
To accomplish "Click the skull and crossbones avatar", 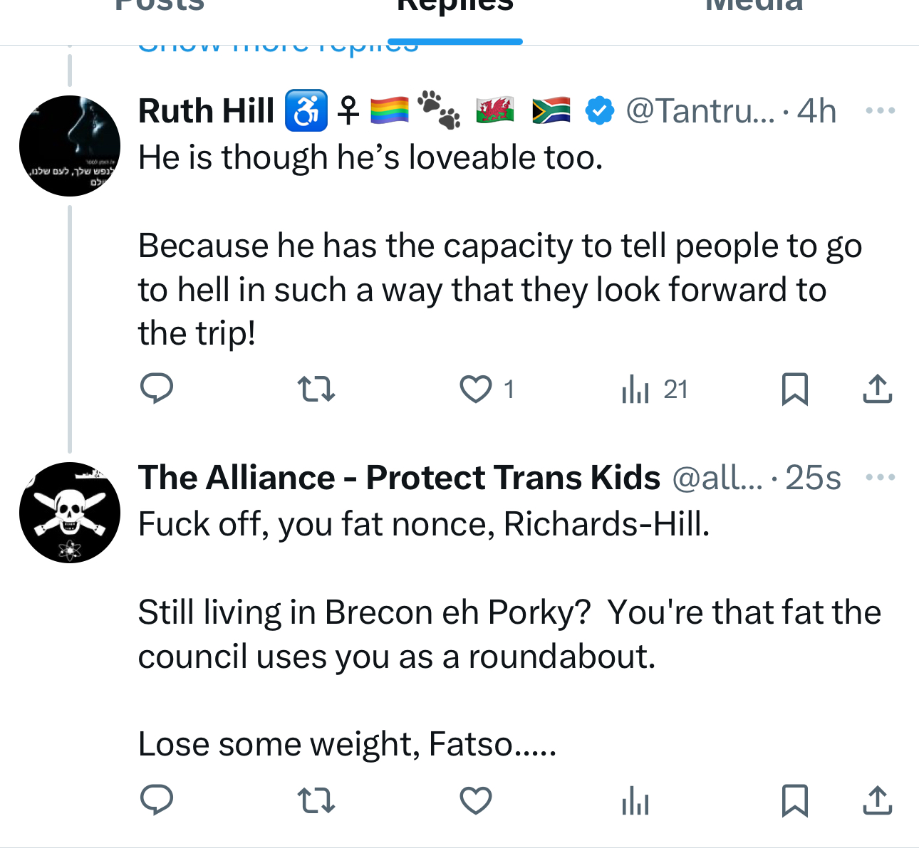I will (x=70, y=512).
